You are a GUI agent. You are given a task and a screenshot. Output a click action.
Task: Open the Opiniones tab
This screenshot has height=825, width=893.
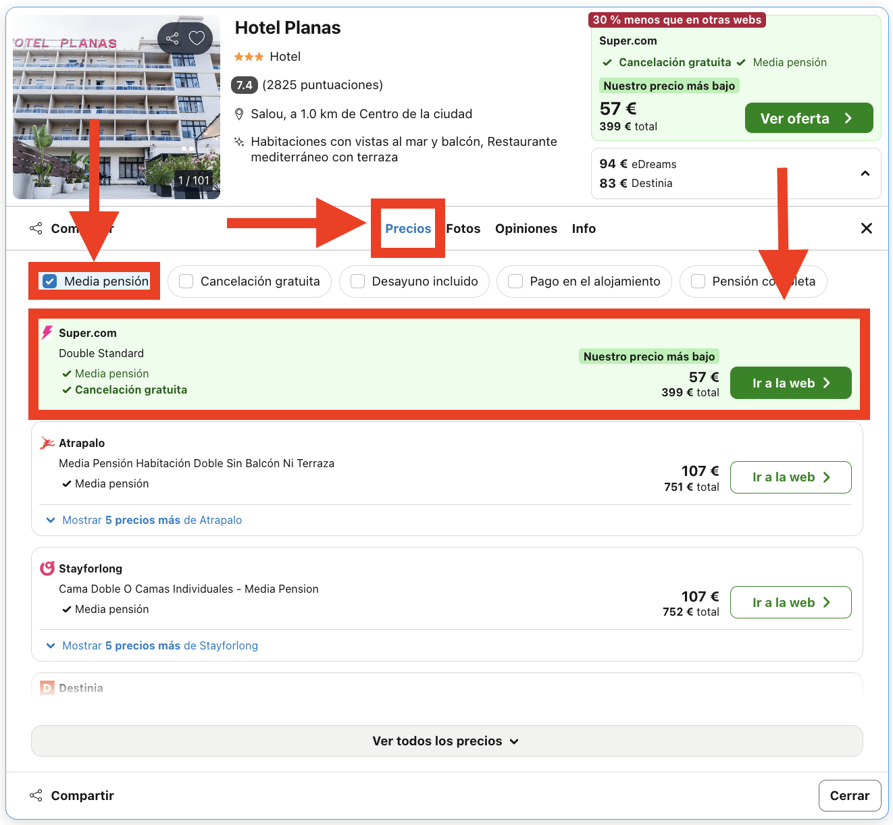[526, 228]
